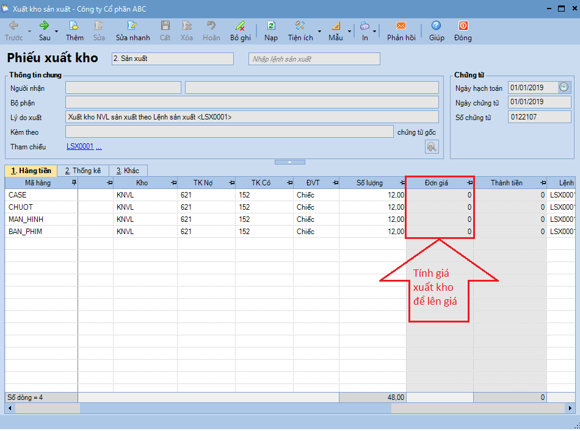Collapse the general info panel with arrow
Viewport: 580px width, 431px height.
click(x=289, y=162)
